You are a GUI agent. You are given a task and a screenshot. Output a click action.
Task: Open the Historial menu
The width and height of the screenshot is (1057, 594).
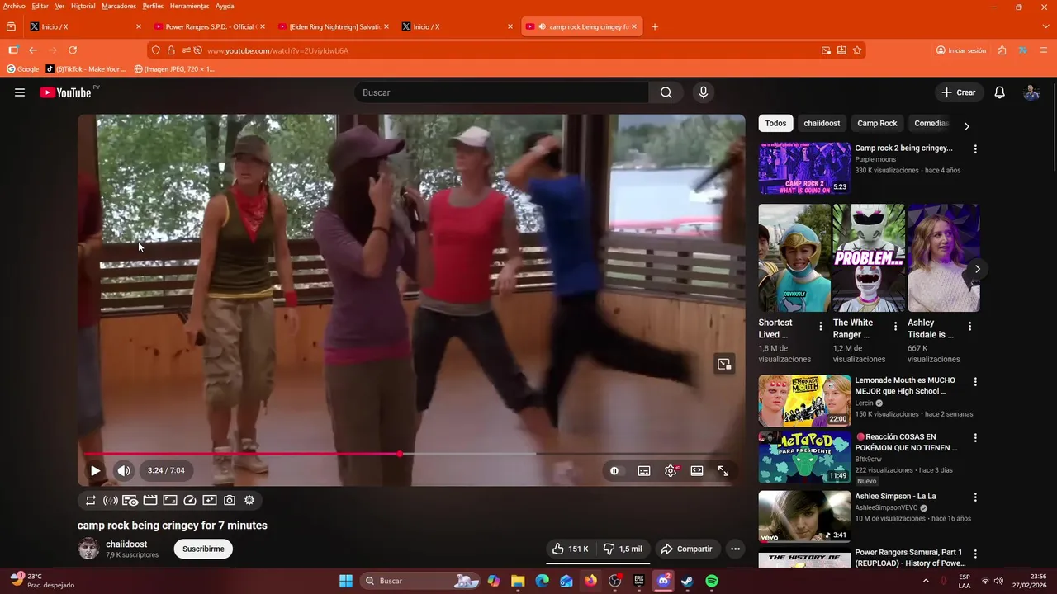(83, 6)
